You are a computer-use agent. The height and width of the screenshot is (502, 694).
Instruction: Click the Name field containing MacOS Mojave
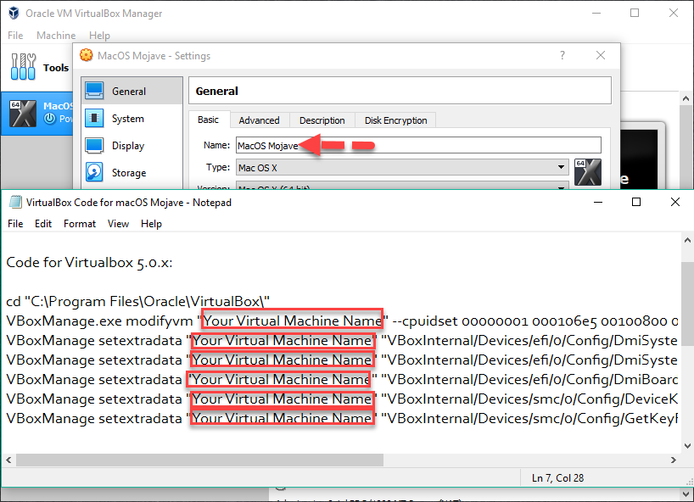click(x=417, y=146)
